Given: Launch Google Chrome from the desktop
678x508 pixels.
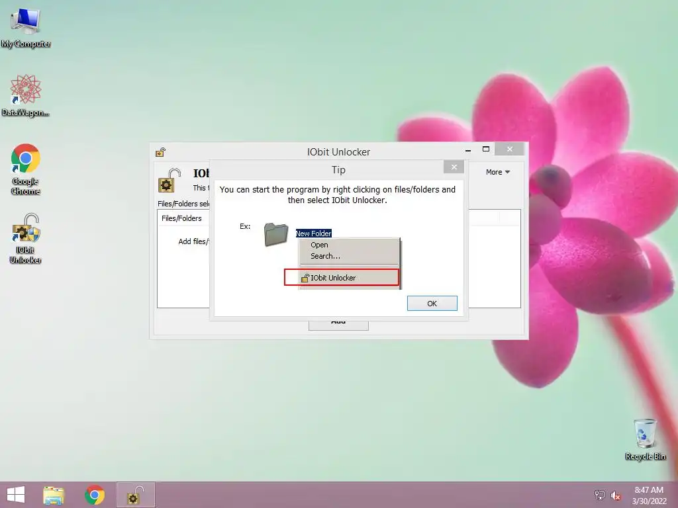Looking at the screenshot, I should (26, 169).
